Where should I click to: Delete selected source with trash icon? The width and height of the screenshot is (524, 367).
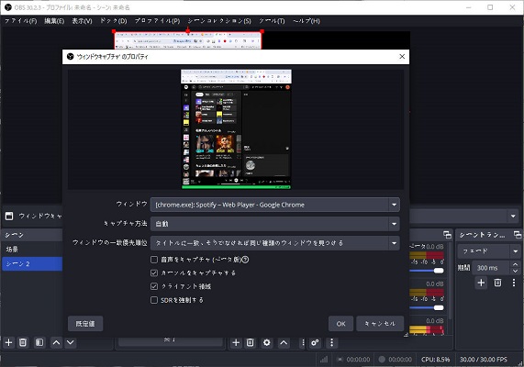pos(250,342)
